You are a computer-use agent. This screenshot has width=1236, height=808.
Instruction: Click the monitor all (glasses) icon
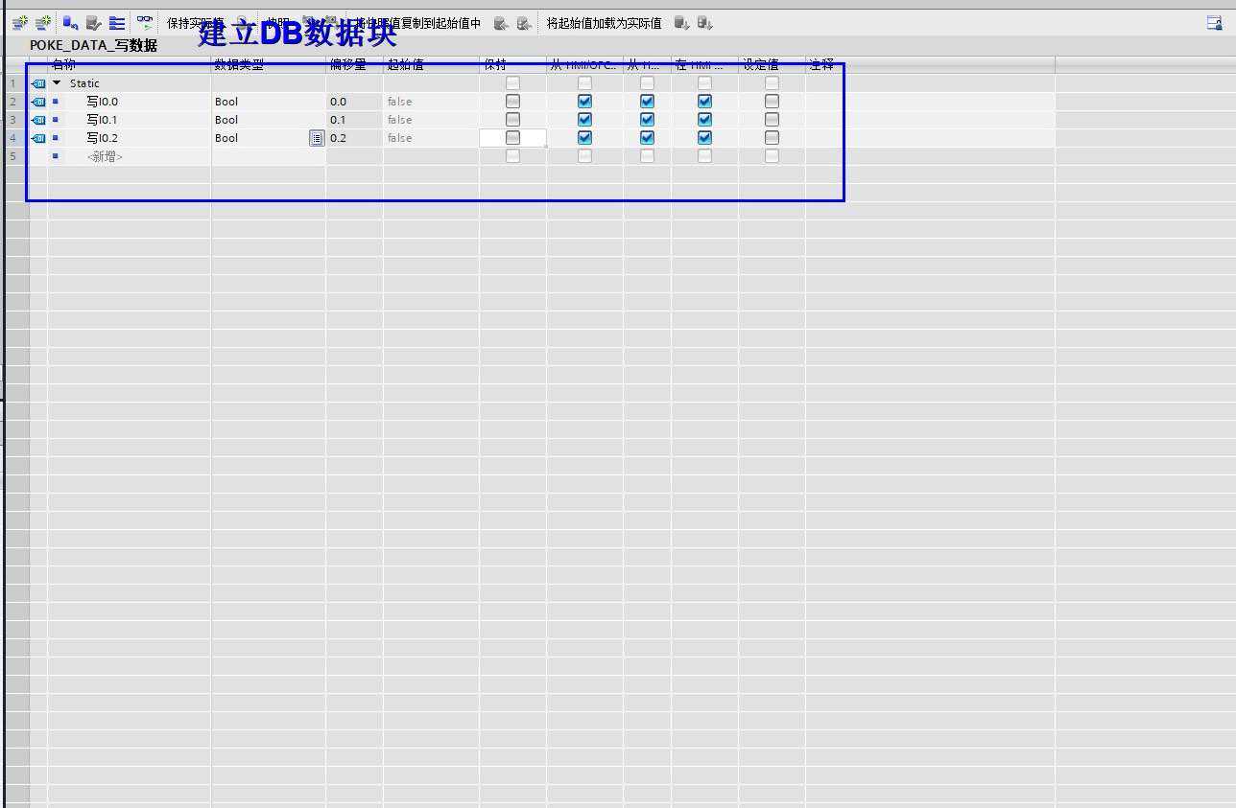[144, 22]
